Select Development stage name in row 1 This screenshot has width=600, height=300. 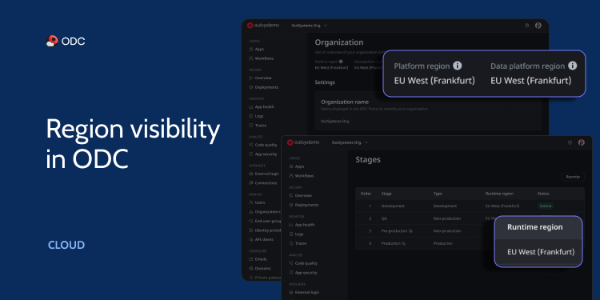393,206
